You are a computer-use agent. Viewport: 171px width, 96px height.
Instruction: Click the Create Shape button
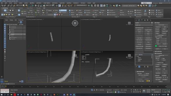click(160, 35)
